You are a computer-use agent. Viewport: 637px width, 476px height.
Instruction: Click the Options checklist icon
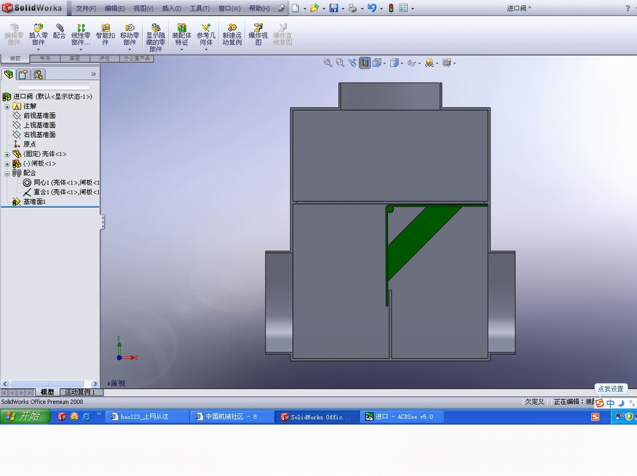point(403,8)
